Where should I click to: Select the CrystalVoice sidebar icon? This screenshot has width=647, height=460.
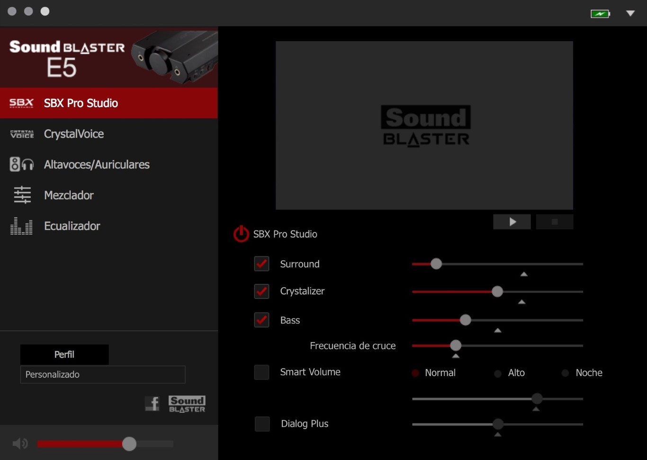pyautogui.click(x=21, y=134)
